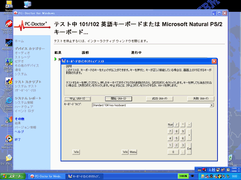241x180 pixels.
Task: Click the language bar help icon
Action: (x=228, y=170)
